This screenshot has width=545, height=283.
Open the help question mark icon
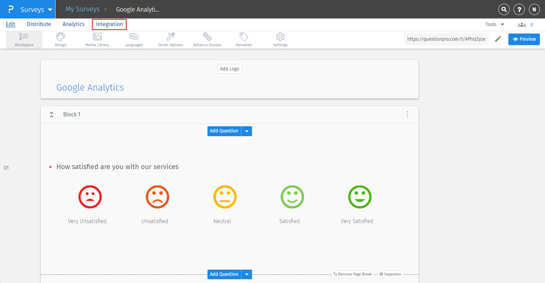519,10
